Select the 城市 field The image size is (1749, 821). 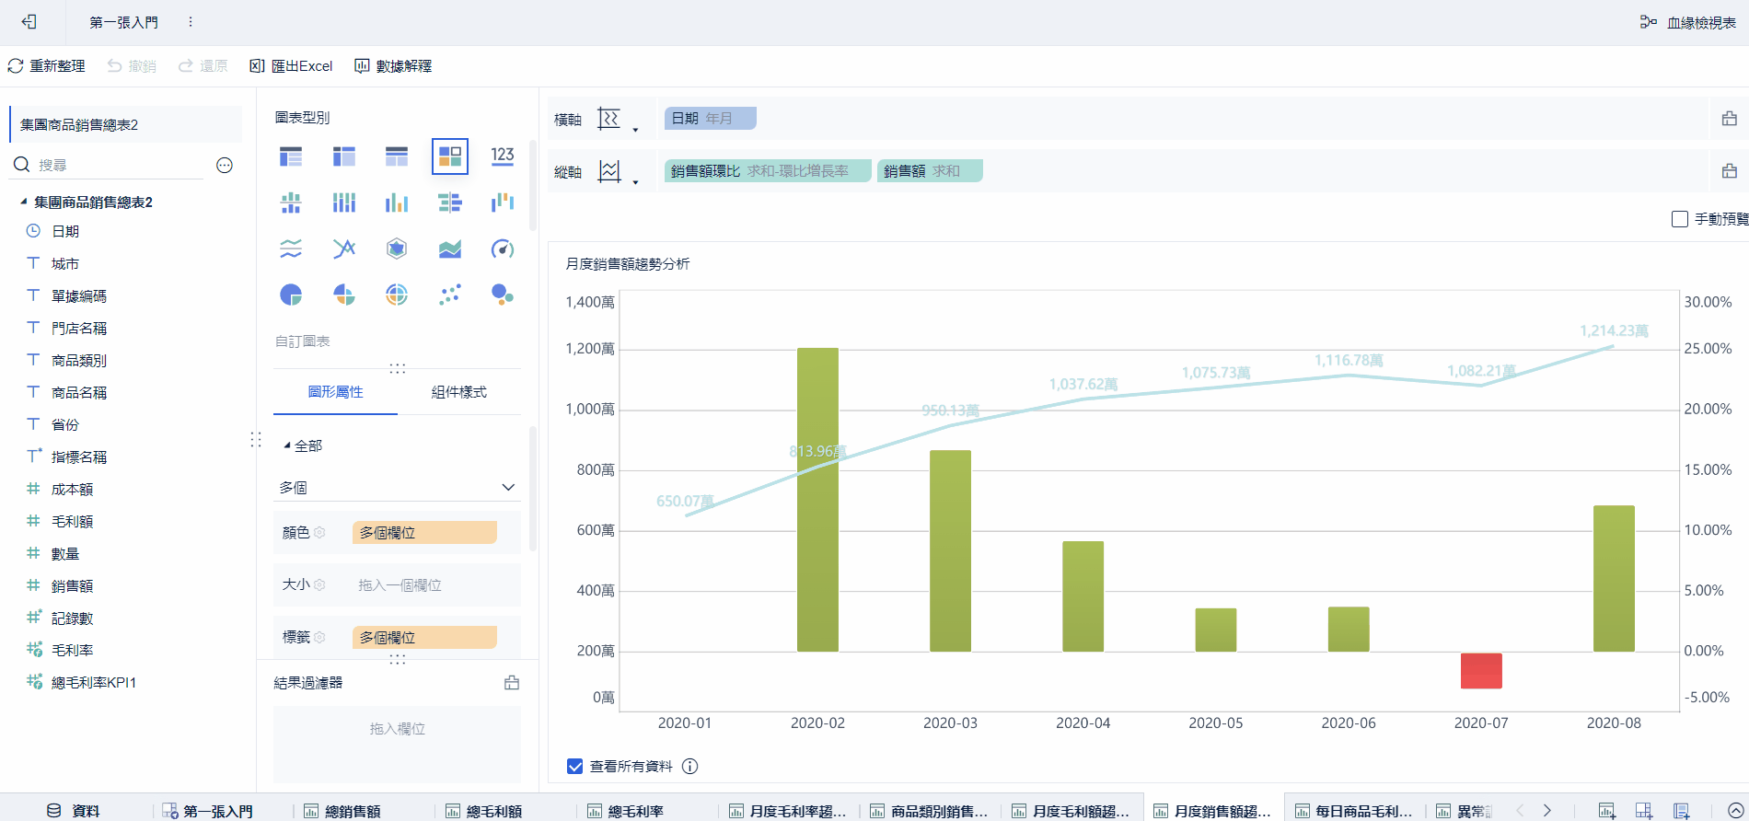pos(65,263)
